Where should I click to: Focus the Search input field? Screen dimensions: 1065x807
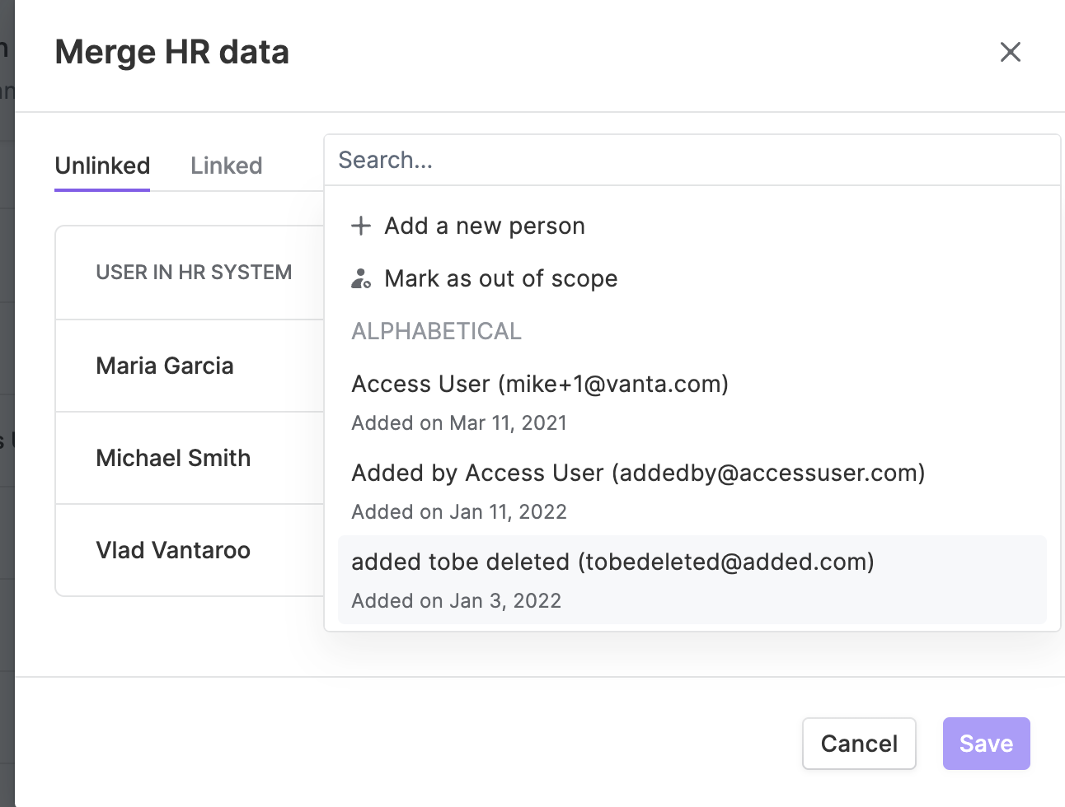pyautogui.click(x=692, y=160)
